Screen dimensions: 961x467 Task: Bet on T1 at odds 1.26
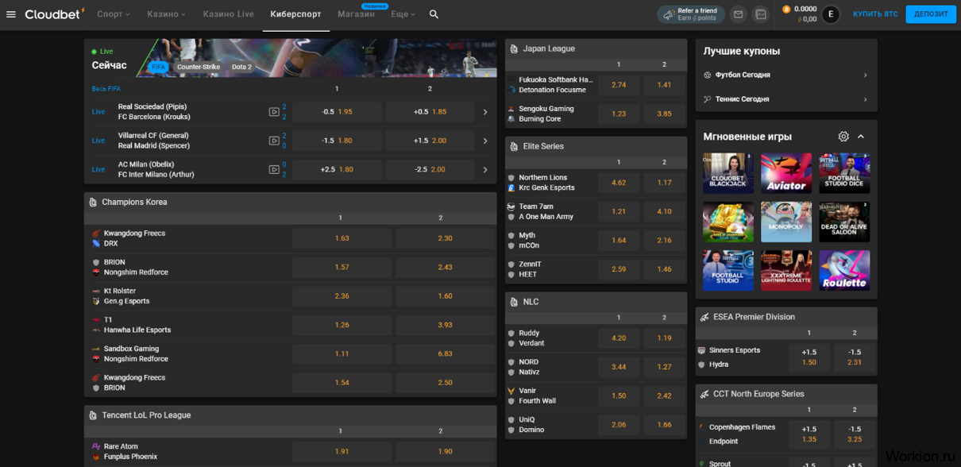342,325
